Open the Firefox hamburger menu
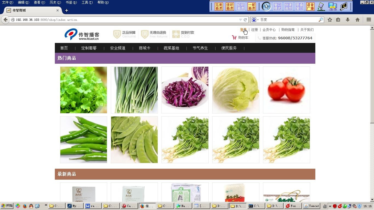 pyautogui.click(x=369, y=20)
